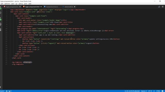Click the [@fallIn]='state' binding on line 2
The height and width of the screenshot is (92, 165).
pyautogui.click(x=44, y=12)
